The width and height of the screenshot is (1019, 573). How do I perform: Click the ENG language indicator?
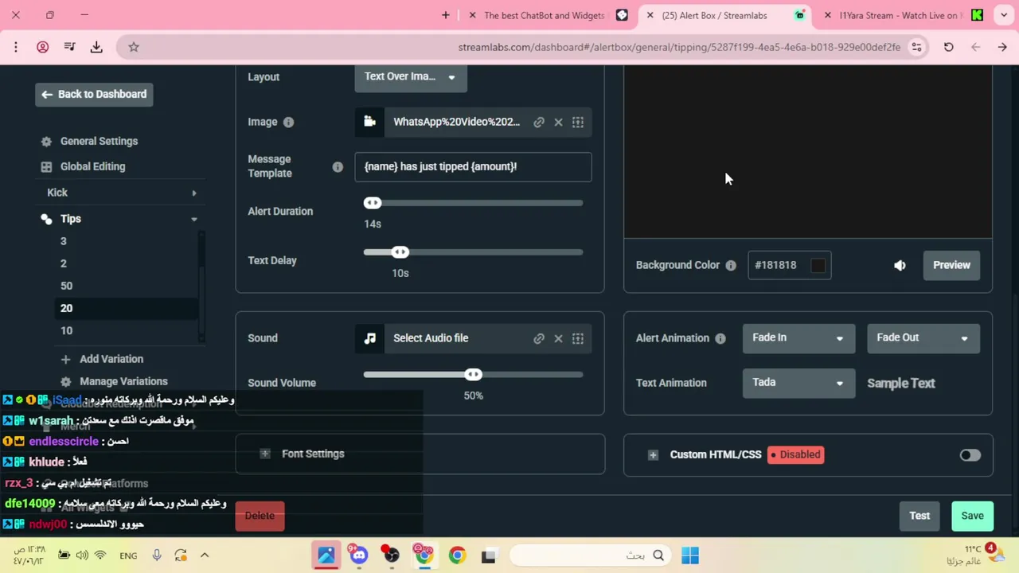tap(128, 555)
